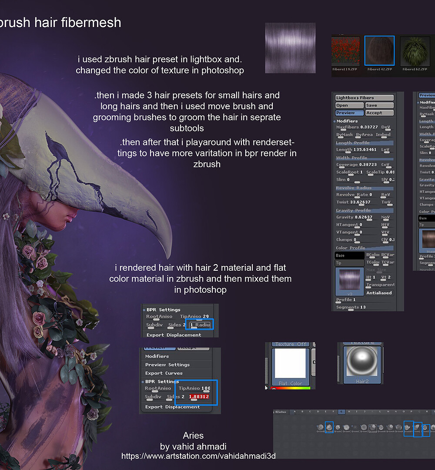This screenshot has height=470, width=435.
Task: Adjust the Segments 13 slider
Action: coord(364,308)
